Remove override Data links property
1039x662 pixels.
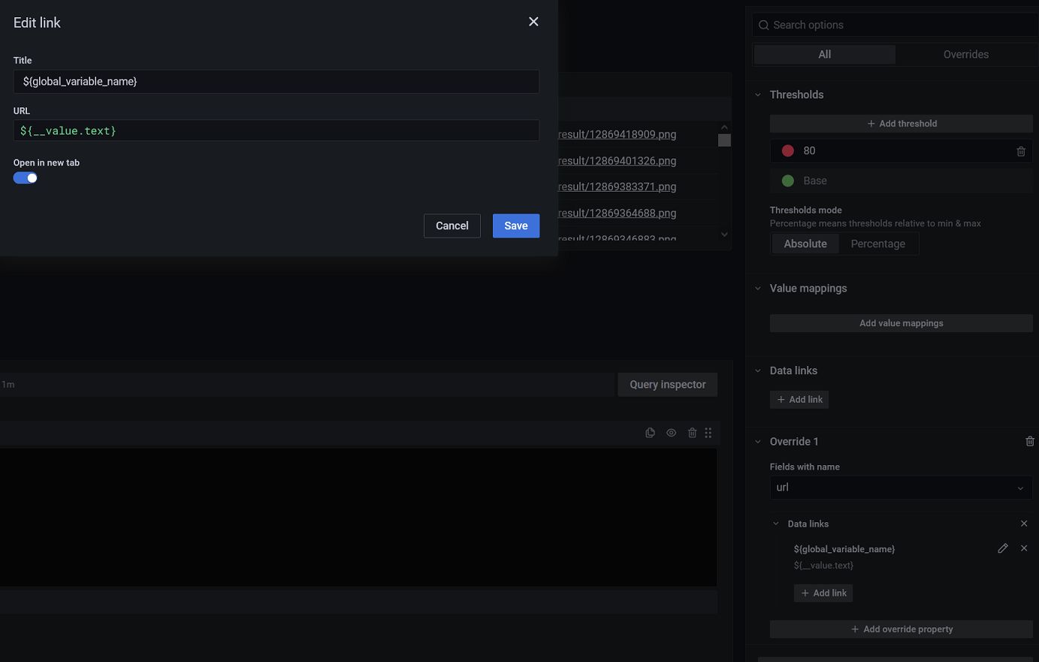1024,524
